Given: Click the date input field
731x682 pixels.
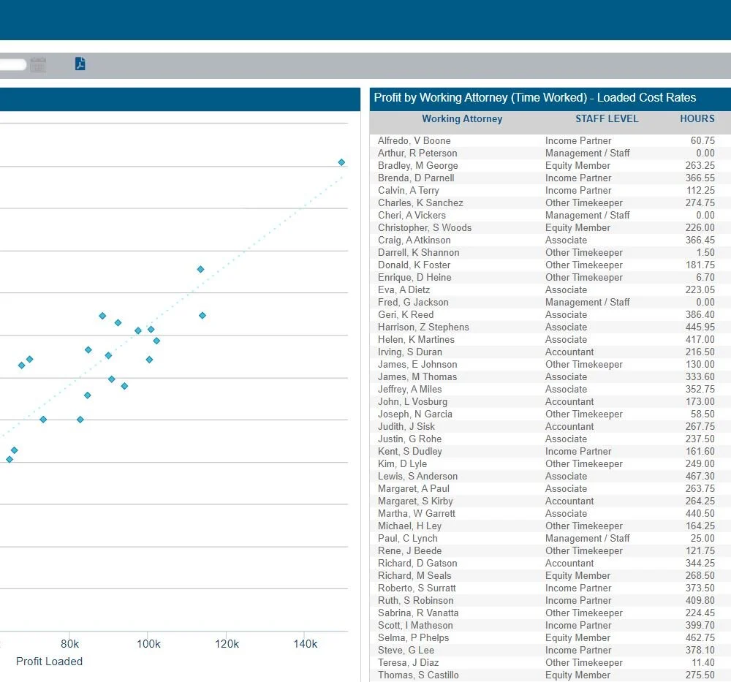Looking at the screenshot, I should tap(12, 64).
